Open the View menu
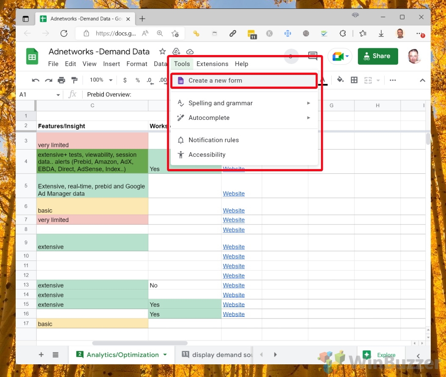 click(89, 64)
